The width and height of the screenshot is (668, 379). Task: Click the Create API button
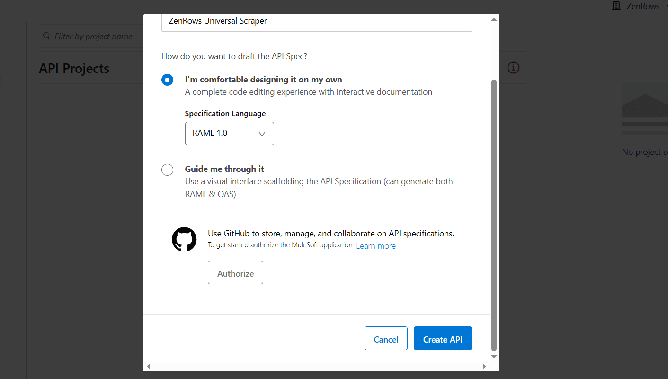point(443,338)
